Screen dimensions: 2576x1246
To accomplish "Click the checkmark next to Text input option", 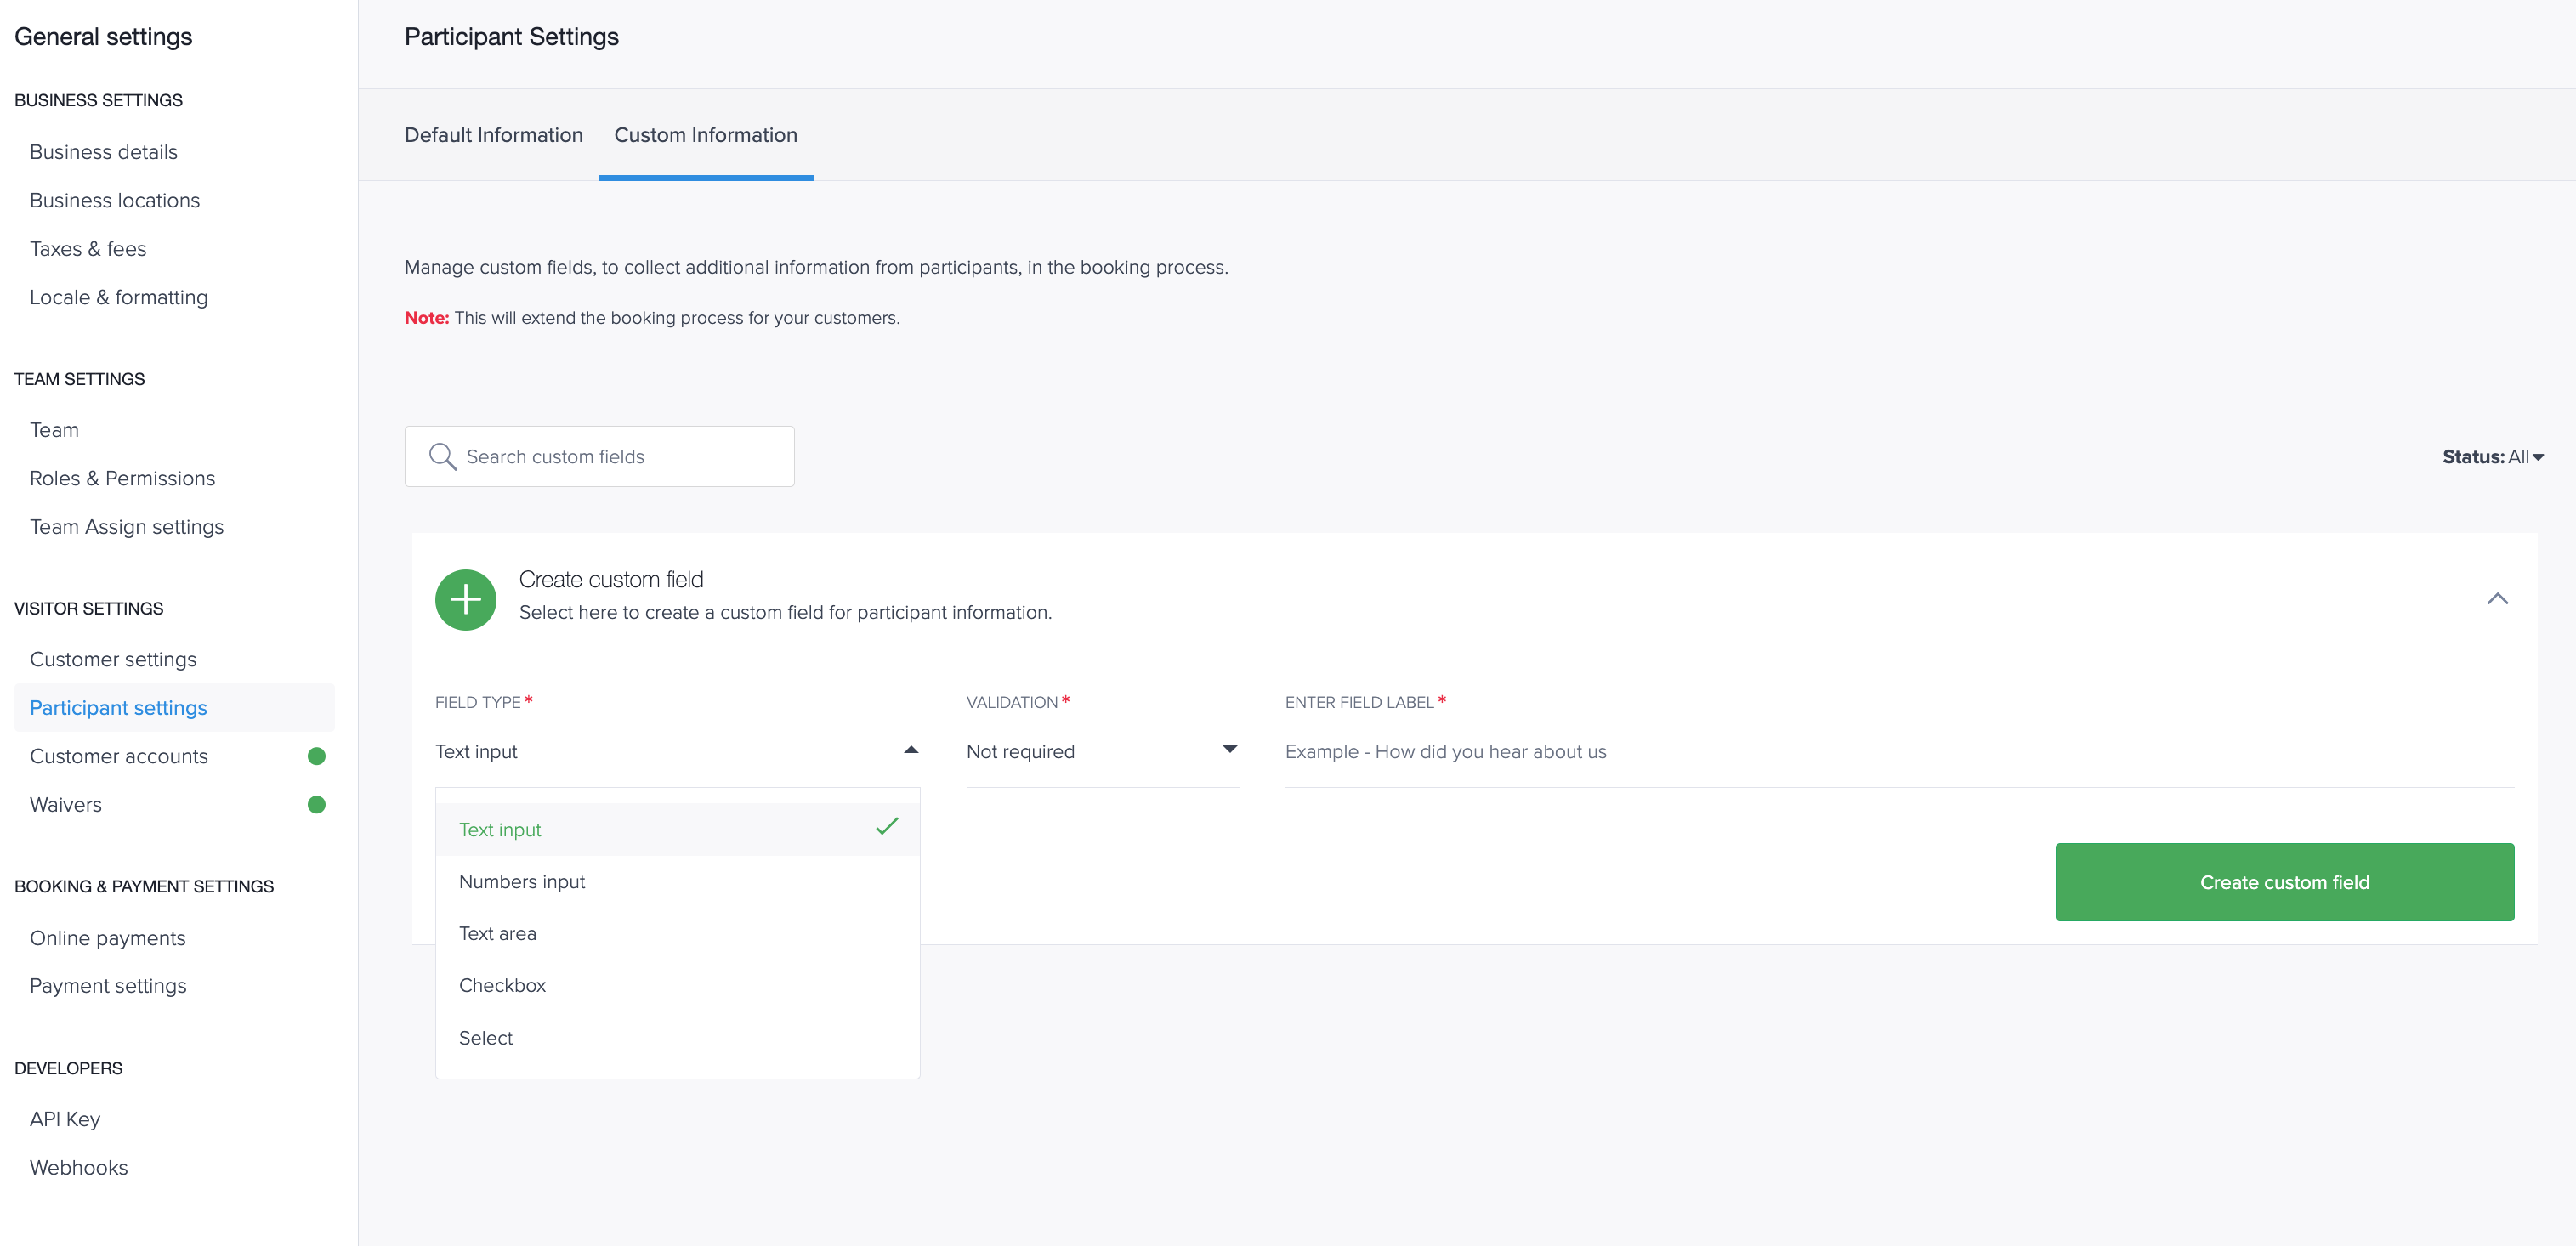I will [x=887, y=827].
